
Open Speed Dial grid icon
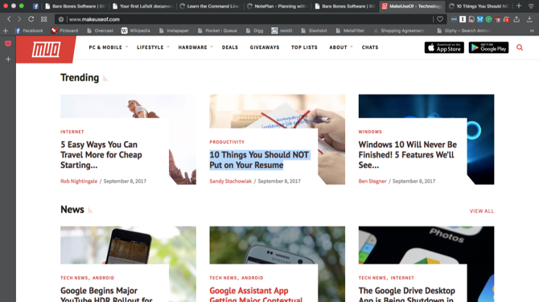(44, 19)
